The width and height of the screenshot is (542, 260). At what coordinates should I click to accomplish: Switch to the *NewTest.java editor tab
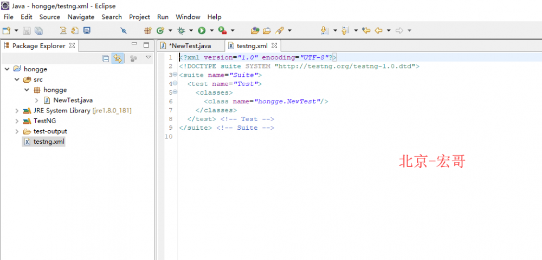click(x=190, y=46)
